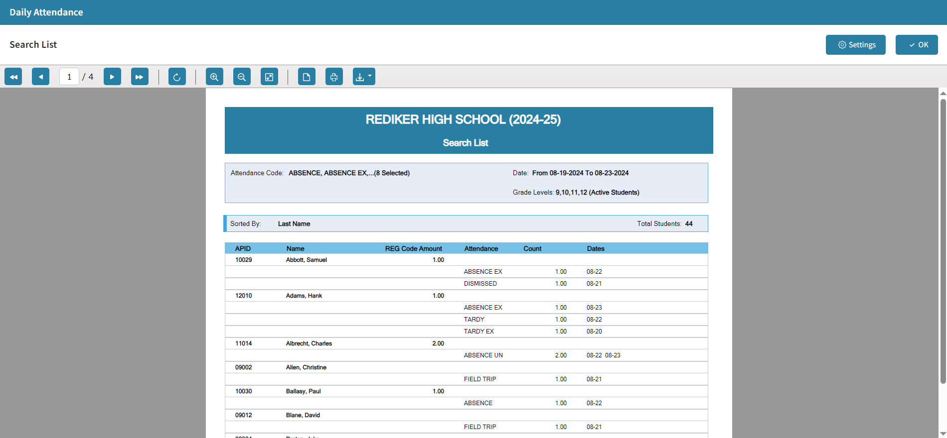Click the date range From 08-19-2024 To 08-23-2024

click(x=581, y=173)
